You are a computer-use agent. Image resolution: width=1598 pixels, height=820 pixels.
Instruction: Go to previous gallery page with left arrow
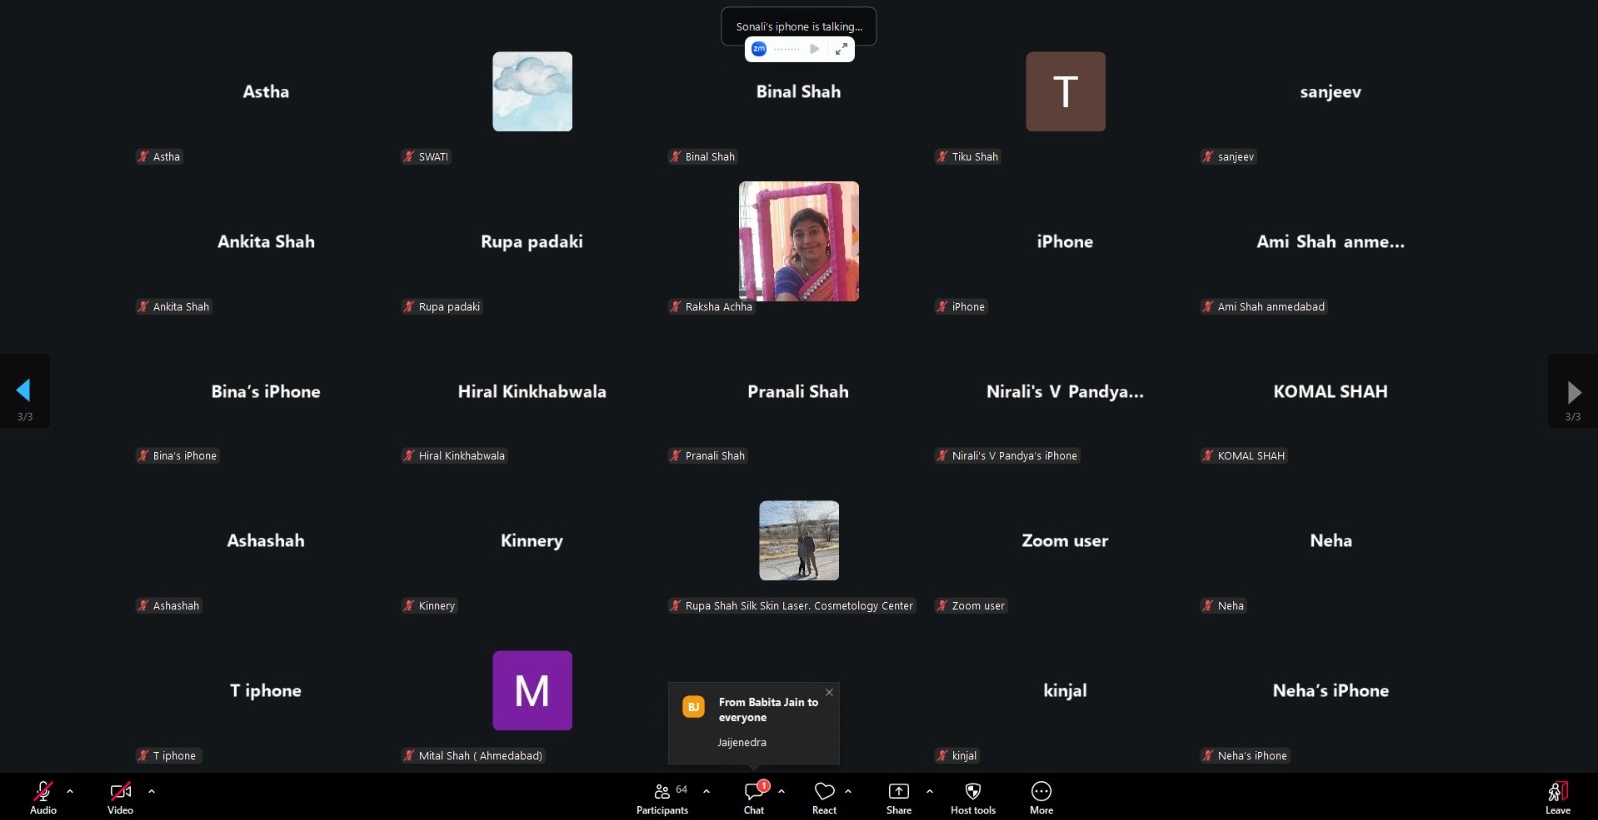[24, 391]
